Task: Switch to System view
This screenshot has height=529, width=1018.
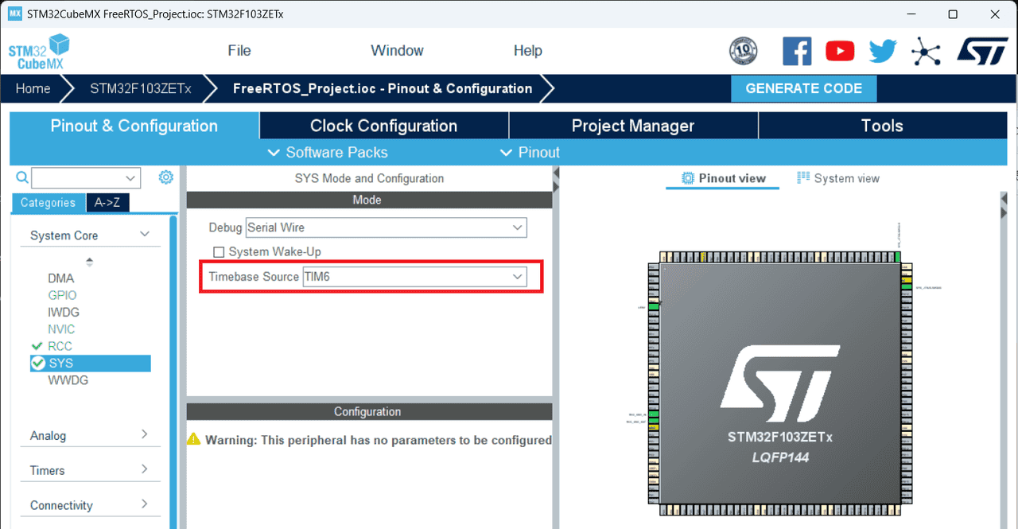Action: tap(838, 178)
